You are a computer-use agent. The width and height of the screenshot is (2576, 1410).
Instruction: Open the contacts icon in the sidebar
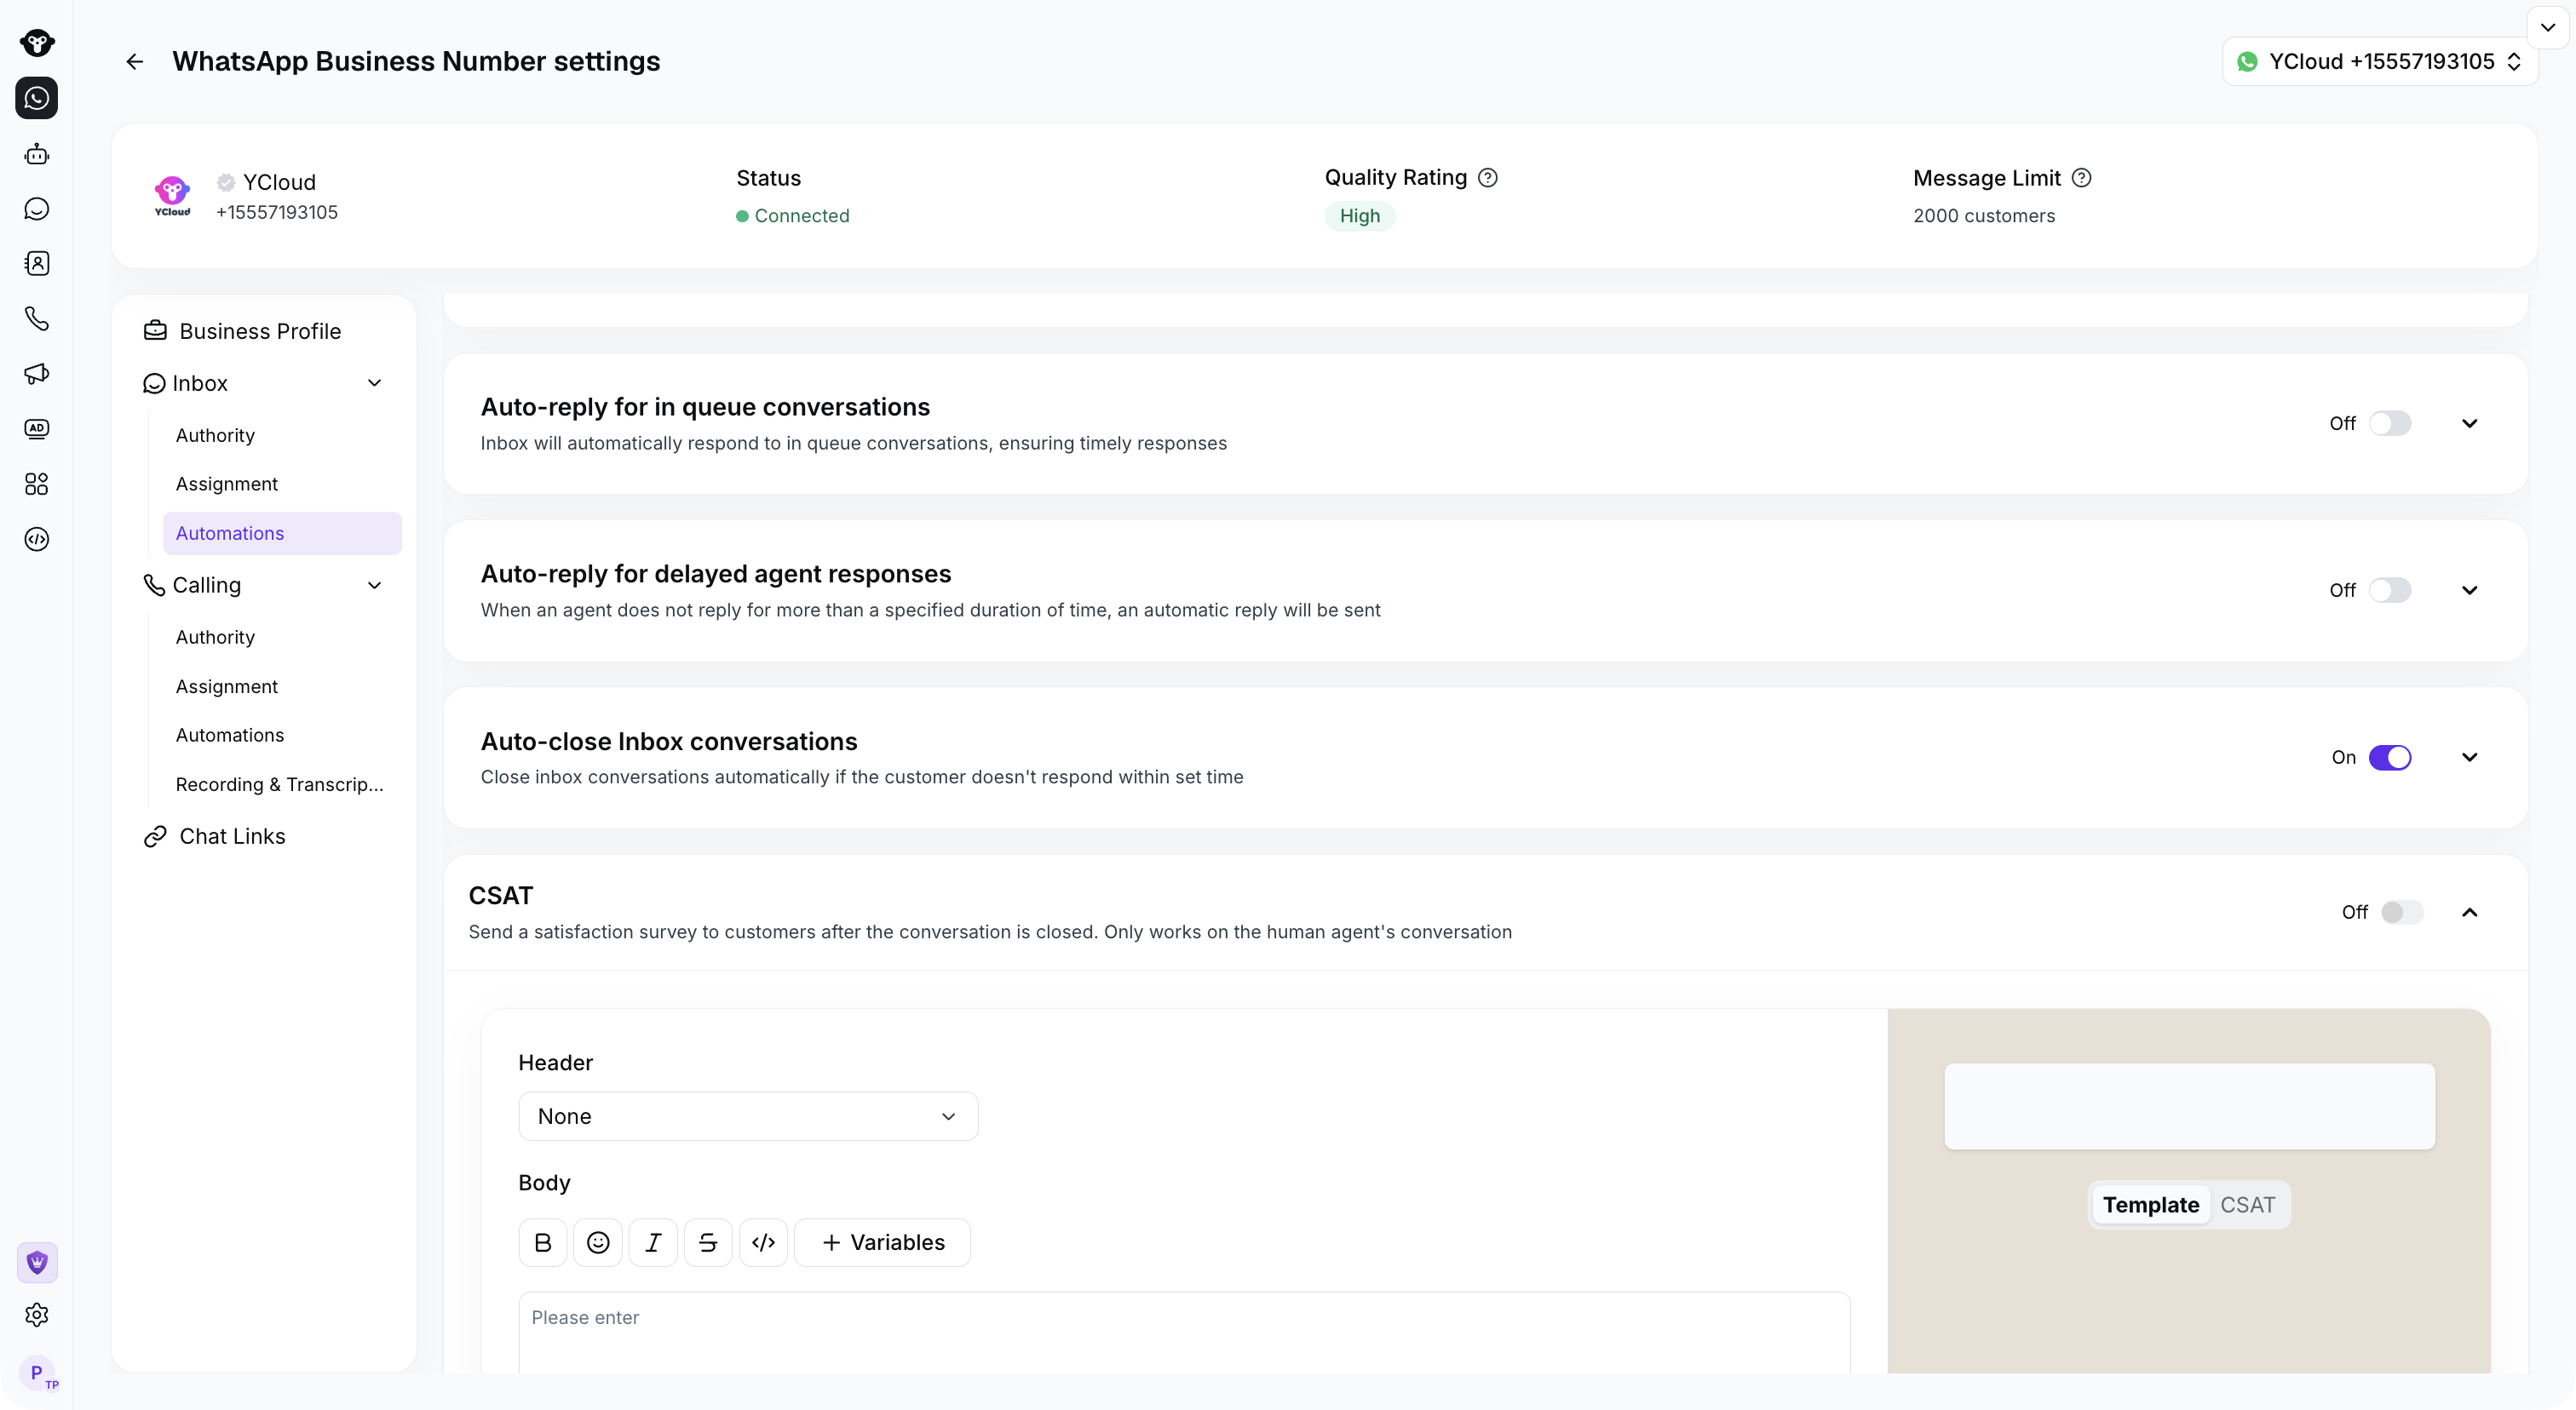pyautogui.click(x=37, y=264)
